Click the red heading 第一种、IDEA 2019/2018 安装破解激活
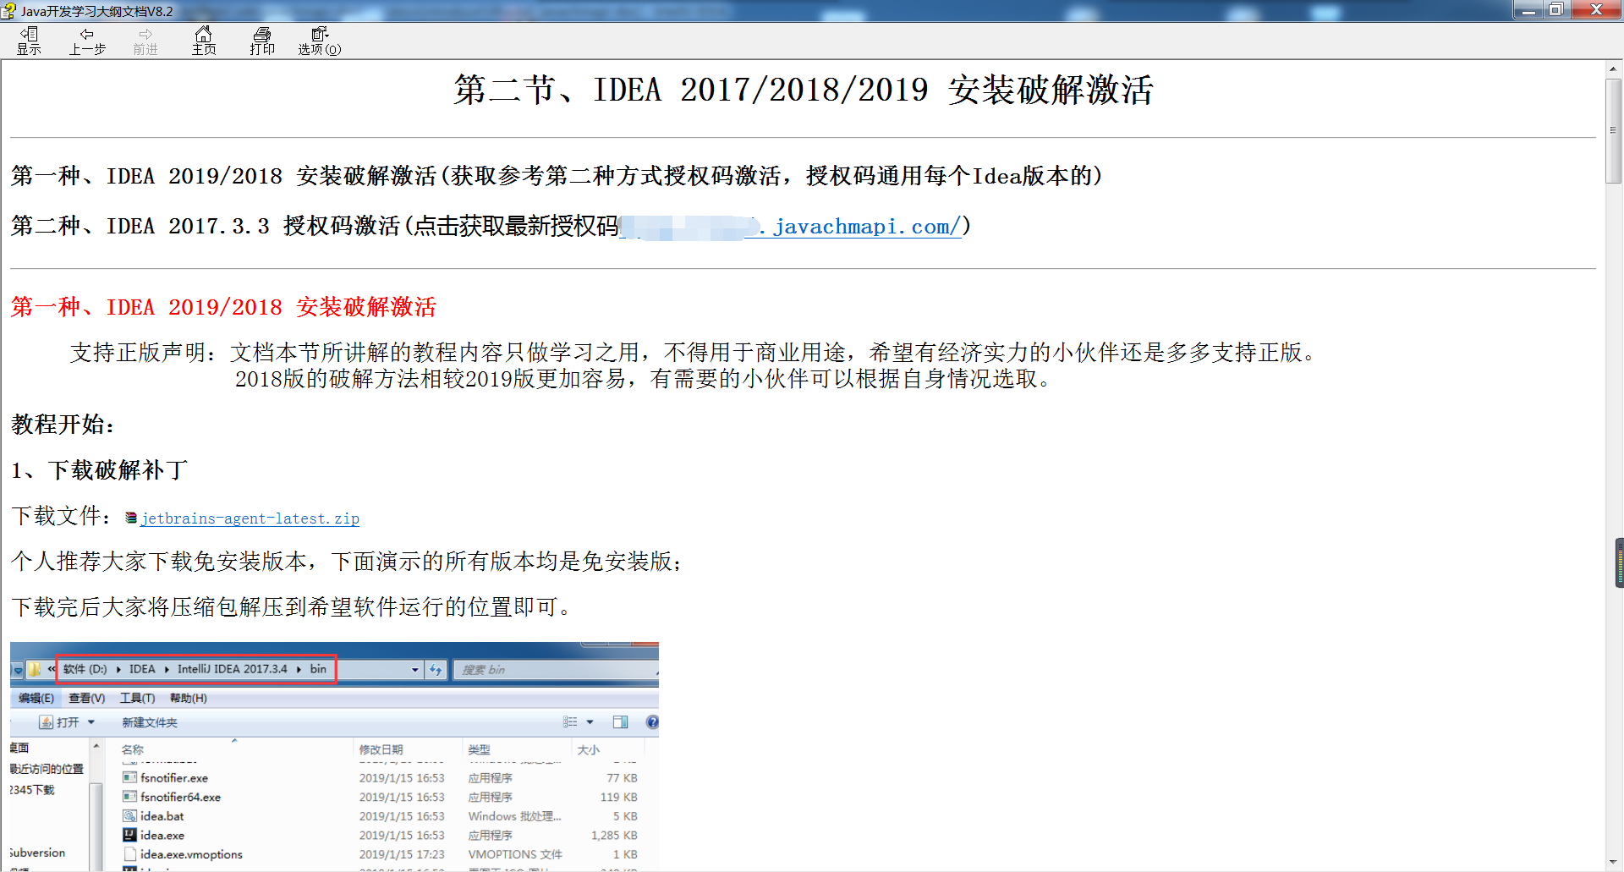Screen dimensions: 1624x872 click(223, 307)
